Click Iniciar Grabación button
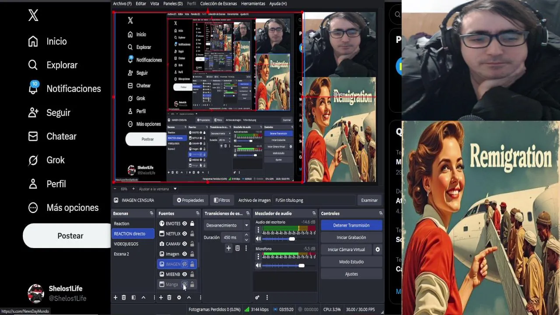 coord(351,238)
